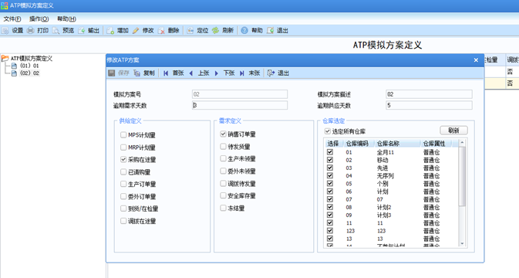Viewport: 519px width, 278px height.
Task: Click the application logo in title bar
Action: click(5, 5)
